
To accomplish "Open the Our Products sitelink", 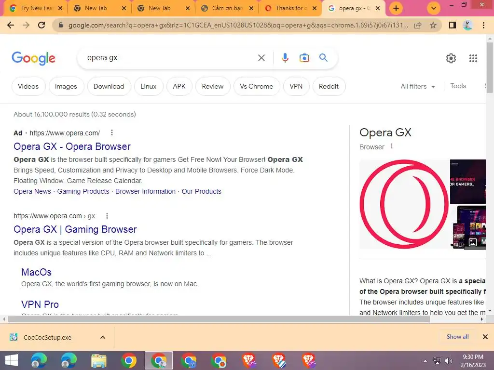I will 202,191.
